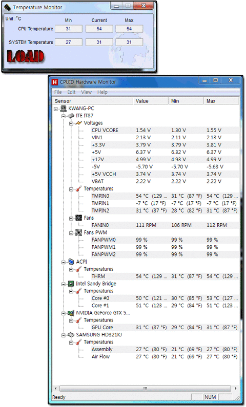
Task: Click the Intel Sandy Bridge processor icon
Action: 71,284
